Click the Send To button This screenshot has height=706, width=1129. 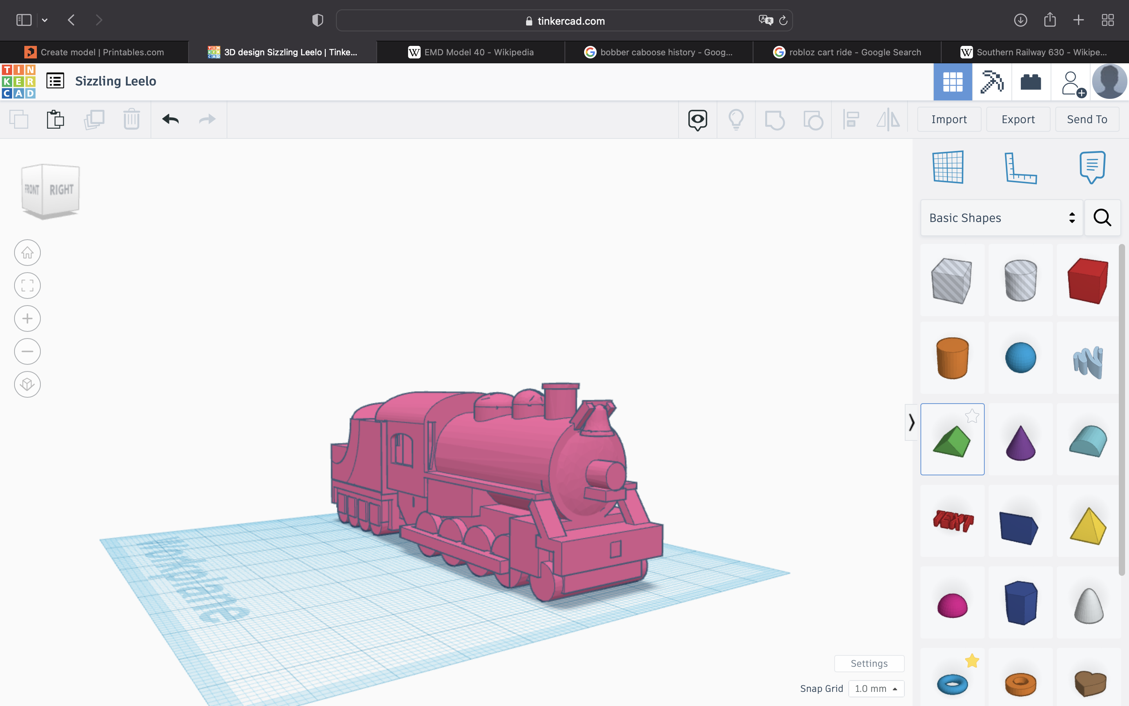pos(1087,120)
